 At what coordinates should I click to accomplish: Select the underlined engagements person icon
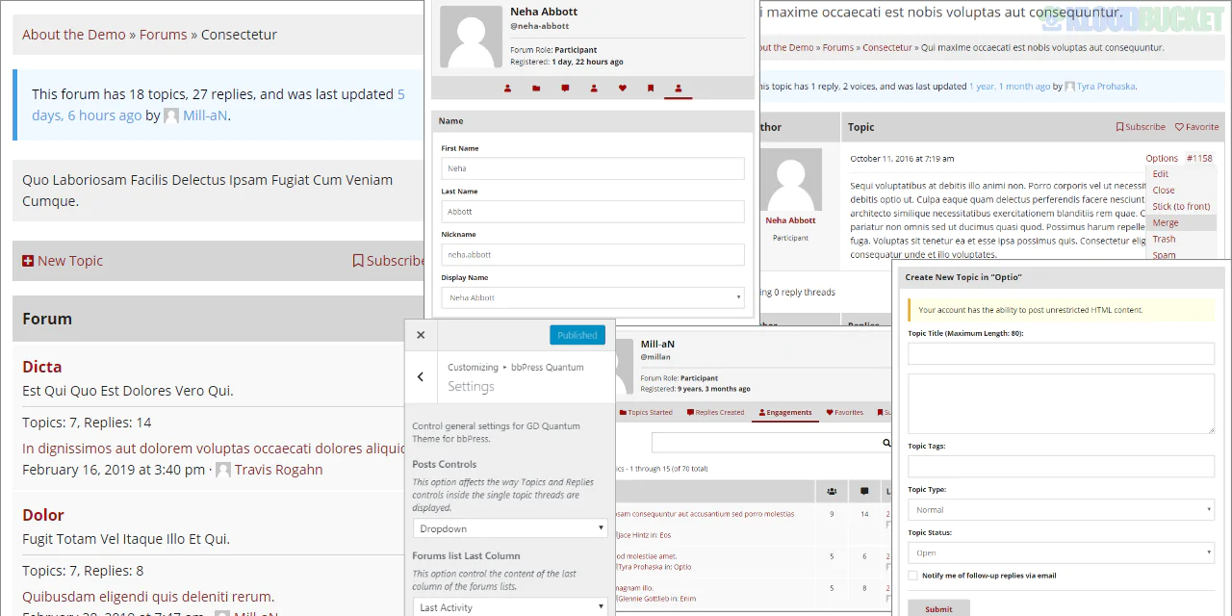tap(679, 89)
